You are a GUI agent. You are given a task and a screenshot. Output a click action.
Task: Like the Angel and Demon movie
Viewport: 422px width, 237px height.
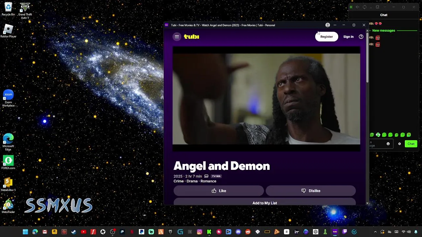(x=219, y=191)
